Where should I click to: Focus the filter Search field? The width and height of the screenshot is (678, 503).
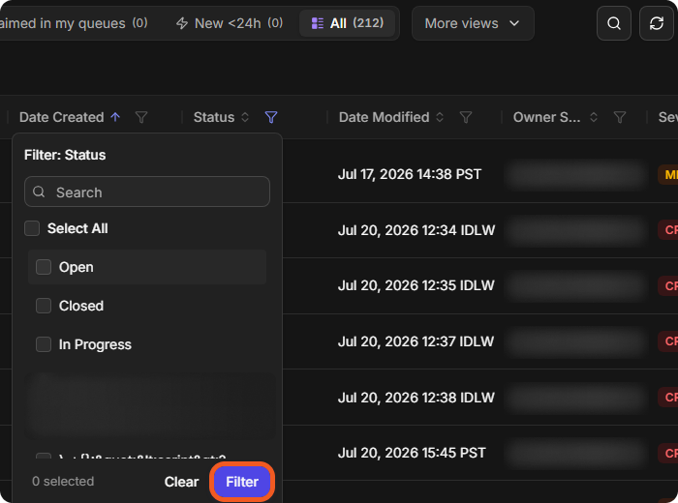(x=147, y=192)
